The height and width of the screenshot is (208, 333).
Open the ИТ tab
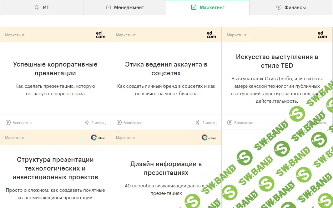42,7
